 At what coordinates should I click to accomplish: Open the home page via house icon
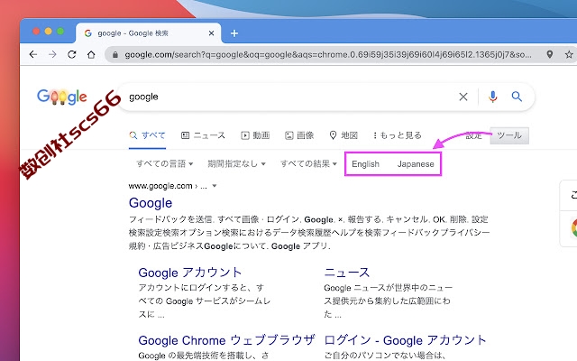(91, 54)
